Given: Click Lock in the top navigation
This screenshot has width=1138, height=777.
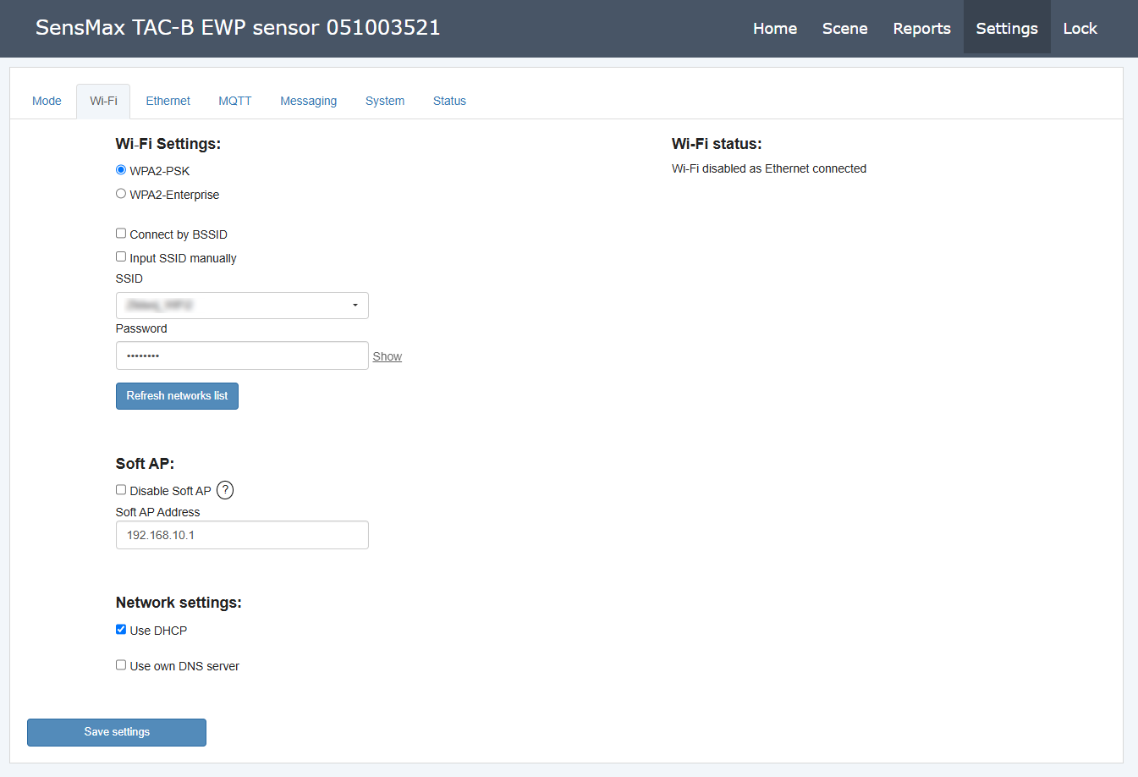Looking at the screenshot, I should [x=1080, y=28].
